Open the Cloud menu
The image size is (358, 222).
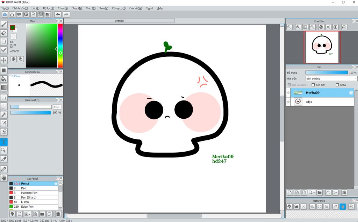point(149,8)
